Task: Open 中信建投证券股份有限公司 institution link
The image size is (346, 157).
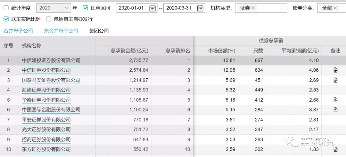Action: (51, 60)
